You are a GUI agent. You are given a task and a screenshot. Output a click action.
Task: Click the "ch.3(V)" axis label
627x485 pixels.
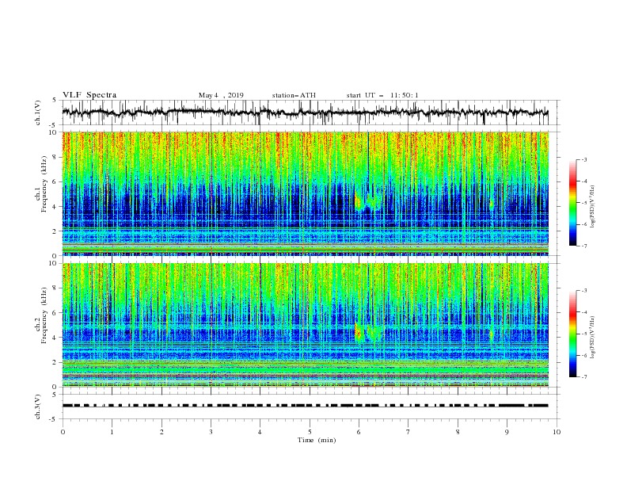click(x=38, y=407)
